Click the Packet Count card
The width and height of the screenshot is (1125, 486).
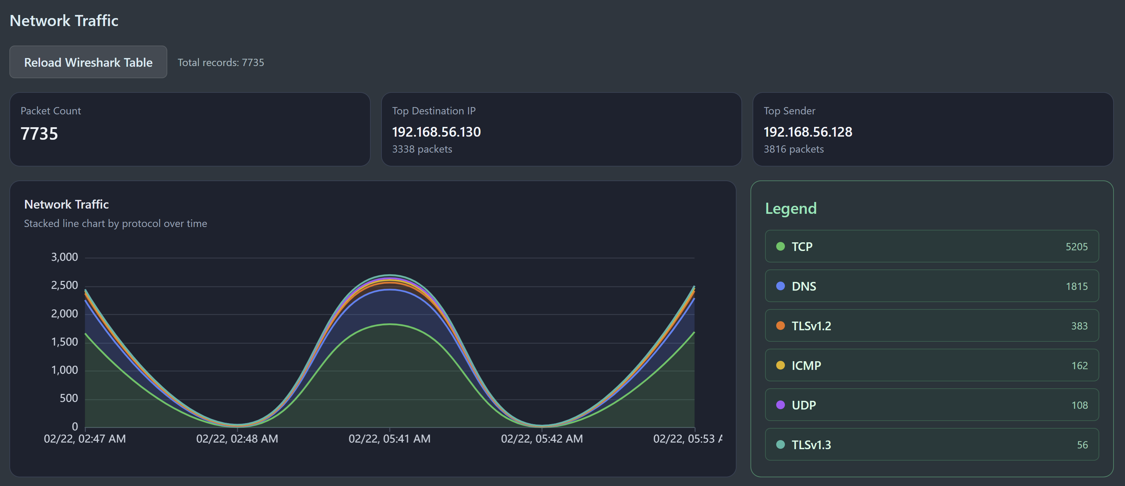(x=190, y=129)
